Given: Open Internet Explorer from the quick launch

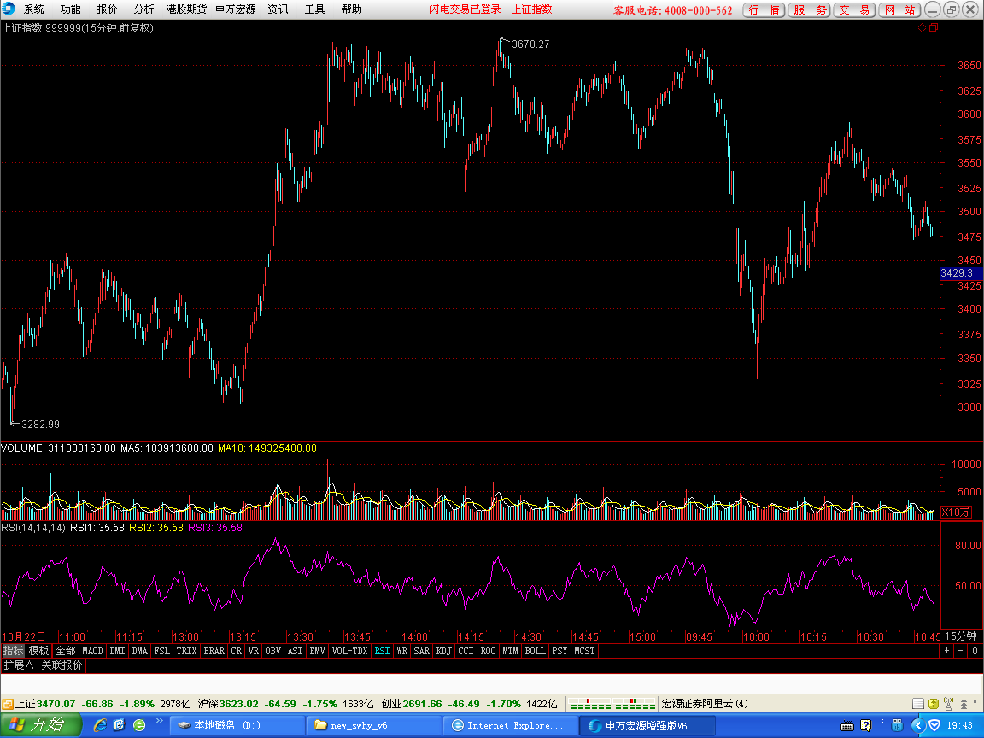Looking at the screenshot, I should pyautogui.click(x=99, y=725).
